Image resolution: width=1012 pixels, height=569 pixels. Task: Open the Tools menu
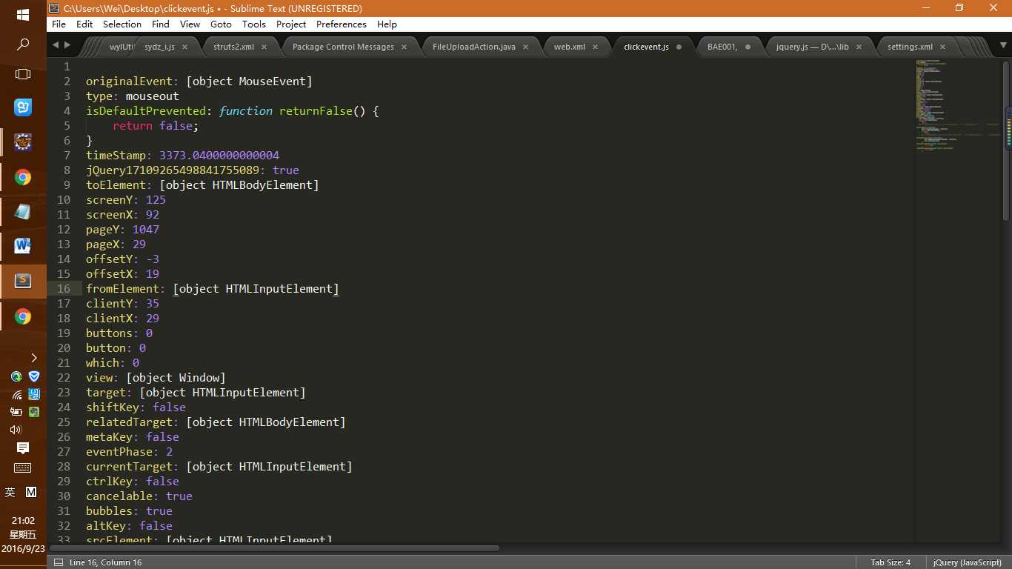(253, 24)
